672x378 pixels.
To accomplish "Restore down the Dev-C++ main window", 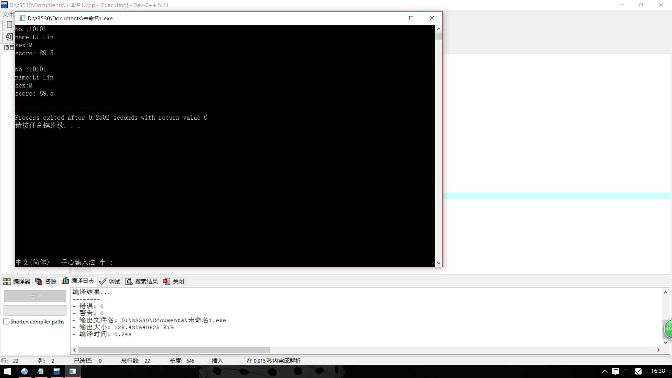I will click(641, 5).
